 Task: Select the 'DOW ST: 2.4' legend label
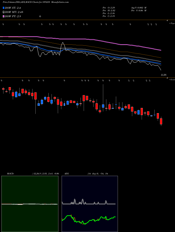pyautogui.click(x=13, y=8)
